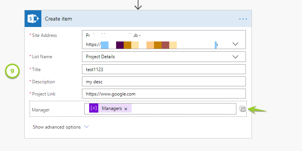Switch Manager to input entire array
Screen dimensions: 302x151
(x=242, y=109)
